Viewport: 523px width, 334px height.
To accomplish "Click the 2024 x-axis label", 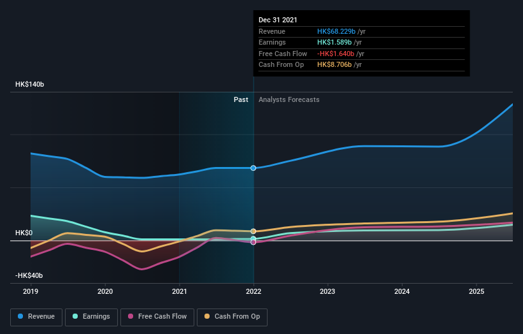I will [x=402, y=291].
